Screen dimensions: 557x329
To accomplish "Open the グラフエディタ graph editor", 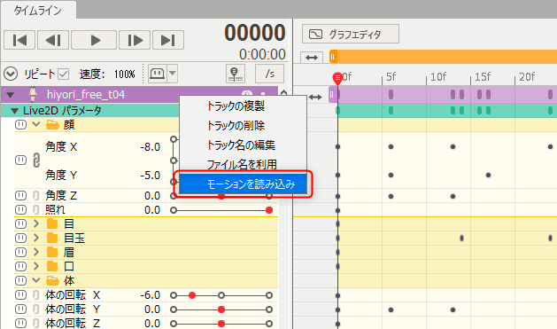I will 351,35.
